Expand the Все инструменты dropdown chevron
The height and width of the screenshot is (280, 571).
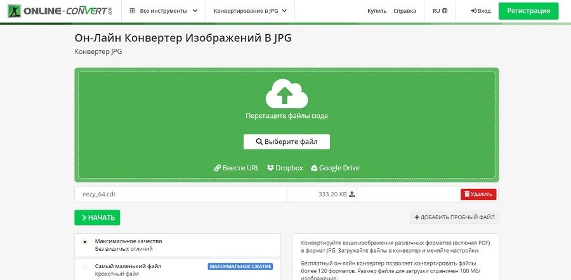pyautogui.click(x=195, y=11)
